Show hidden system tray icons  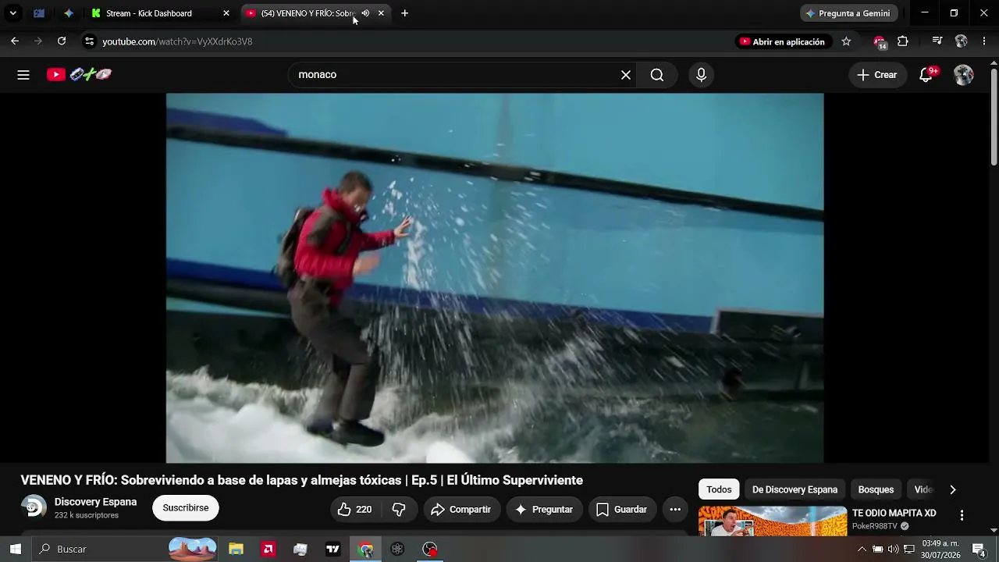(862, 550)
